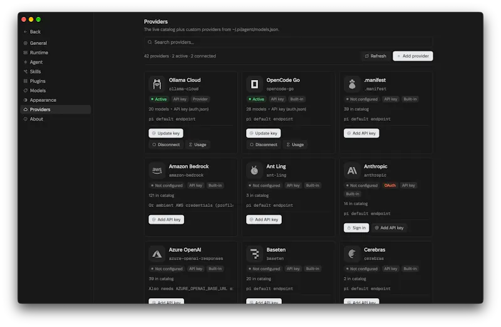This screenshot has height=327, width=501.
Task: Add API key for Anthropic
Action: coord(389,228)
